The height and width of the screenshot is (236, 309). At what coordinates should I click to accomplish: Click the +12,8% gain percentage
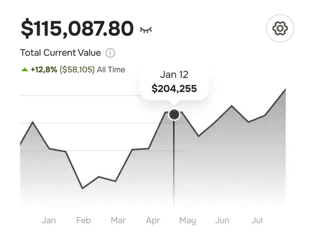pos(44,69)
